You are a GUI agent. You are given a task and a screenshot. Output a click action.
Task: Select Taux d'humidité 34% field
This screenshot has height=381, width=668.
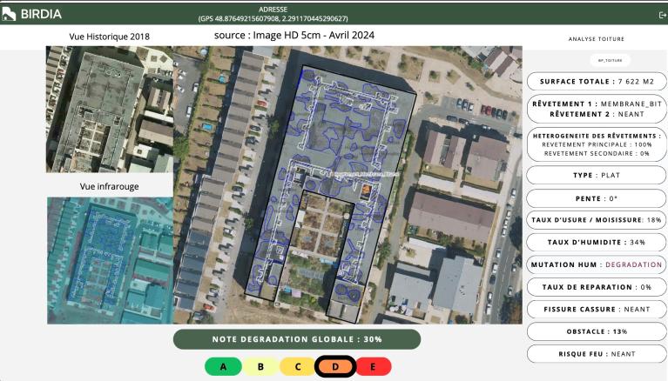pos(597,242)
